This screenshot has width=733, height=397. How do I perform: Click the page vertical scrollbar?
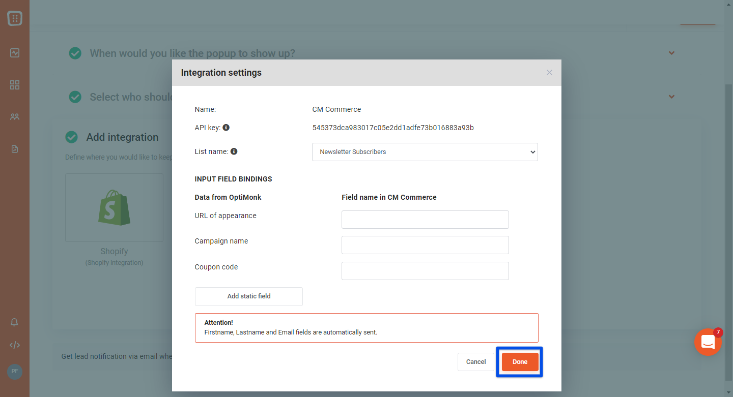click(729, 231)
